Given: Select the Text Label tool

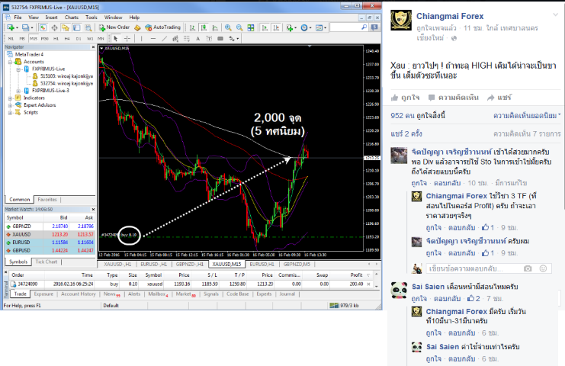Looking at the screenshot, I should click(209, 39).
